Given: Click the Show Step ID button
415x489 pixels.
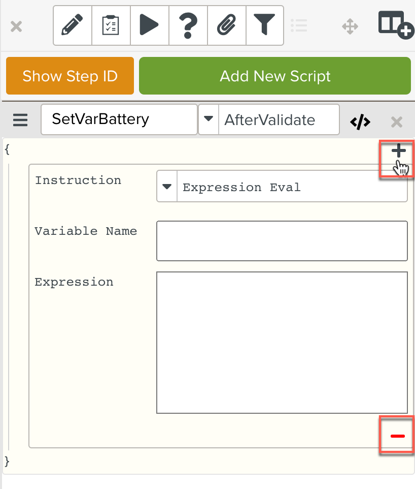Looking at the screenshot, I should (x=70, y=76).
